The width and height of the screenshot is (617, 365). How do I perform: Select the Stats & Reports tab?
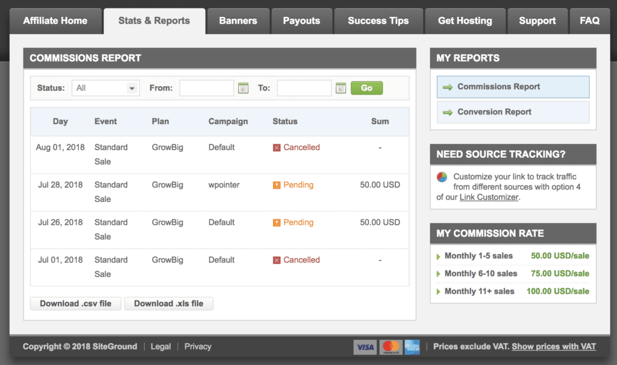coord(154,21)
